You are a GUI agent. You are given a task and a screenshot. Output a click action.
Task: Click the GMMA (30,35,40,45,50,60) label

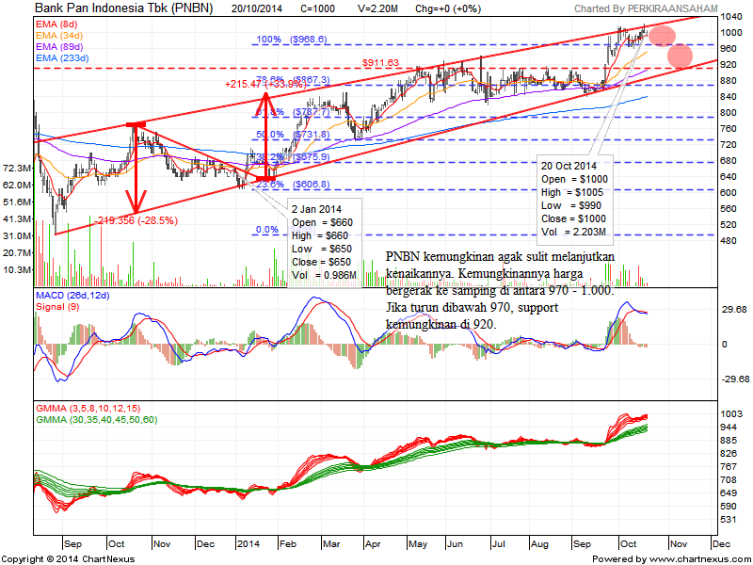point(95,419)
